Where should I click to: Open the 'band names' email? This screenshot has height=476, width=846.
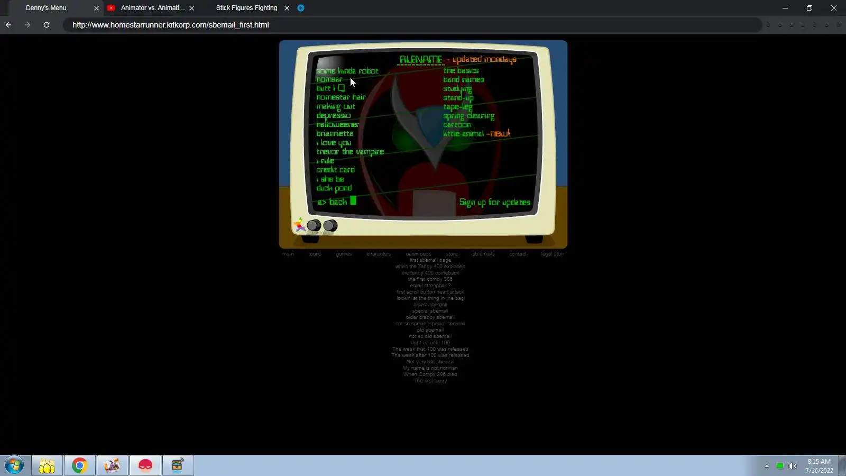pos(464,79)
